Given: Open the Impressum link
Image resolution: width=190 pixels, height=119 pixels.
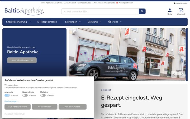Looking at the screenshot, I should 9,114.
